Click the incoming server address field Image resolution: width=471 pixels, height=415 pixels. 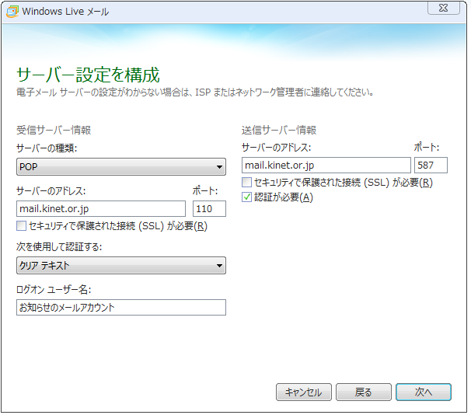coord(102,210)
